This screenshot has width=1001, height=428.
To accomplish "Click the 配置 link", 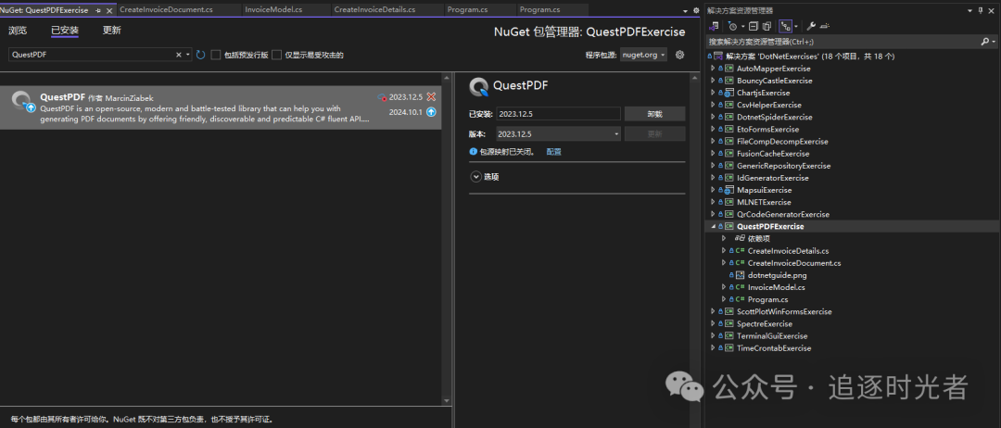I will tap(553, 151).
